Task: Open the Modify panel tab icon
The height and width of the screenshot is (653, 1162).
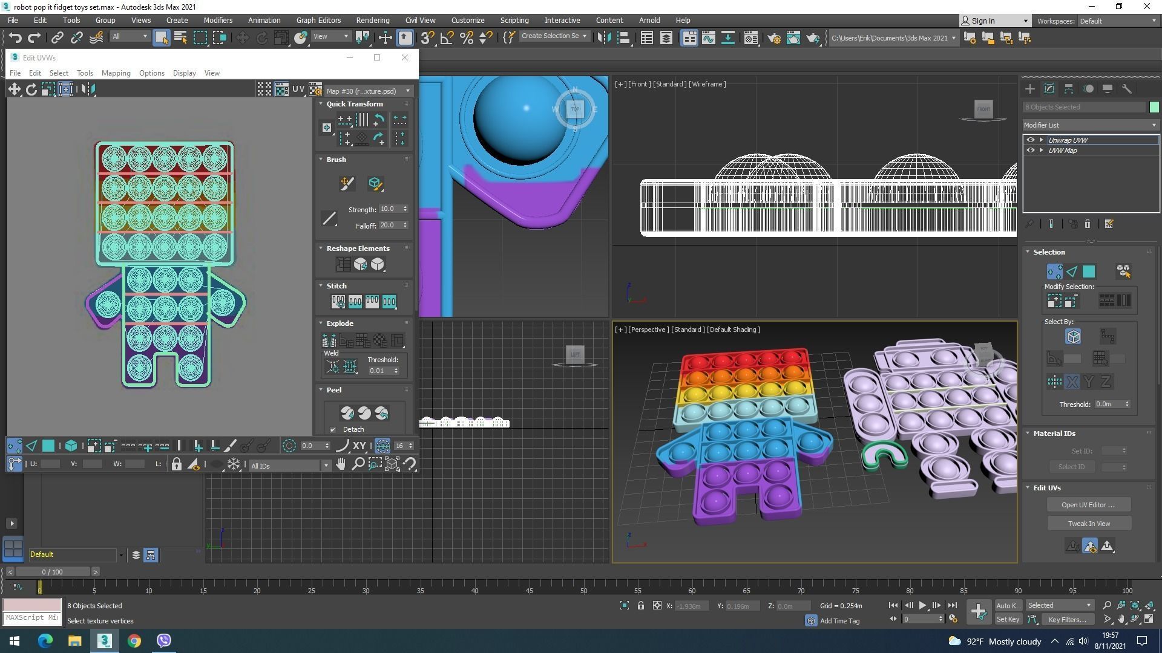Action: point(1049,89)
